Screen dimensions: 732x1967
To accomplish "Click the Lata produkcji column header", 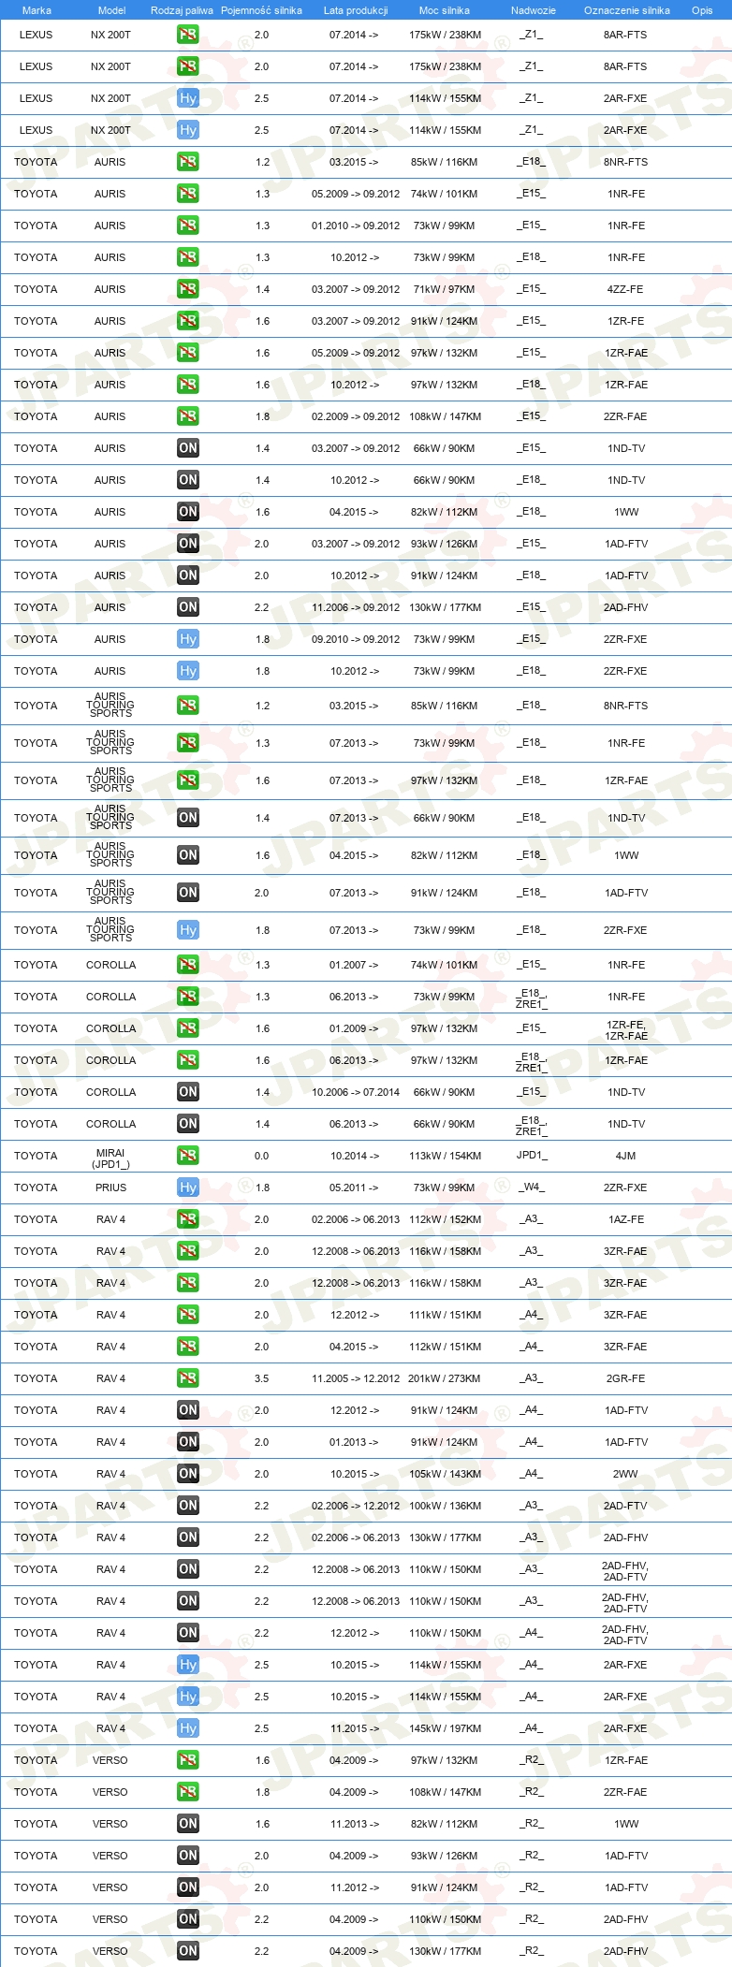I will [356, 10].
